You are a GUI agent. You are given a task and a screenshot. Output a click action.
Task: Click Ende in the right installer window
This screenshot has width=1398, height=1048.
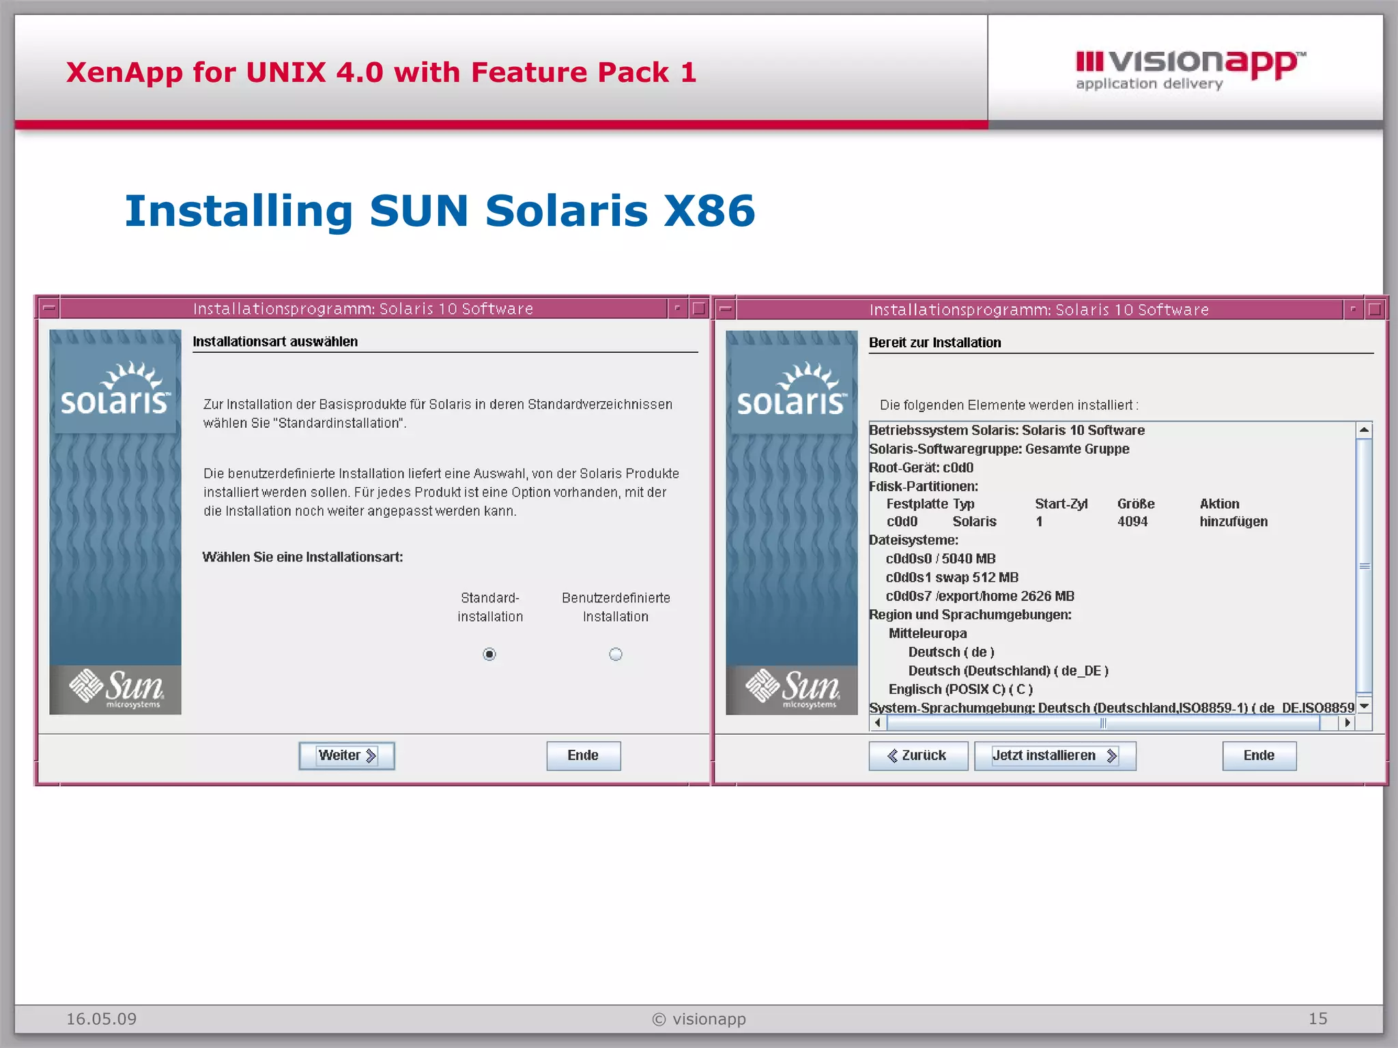tap(1259, 756)
